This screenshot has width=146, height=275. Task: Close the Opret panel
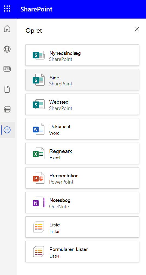137,29
